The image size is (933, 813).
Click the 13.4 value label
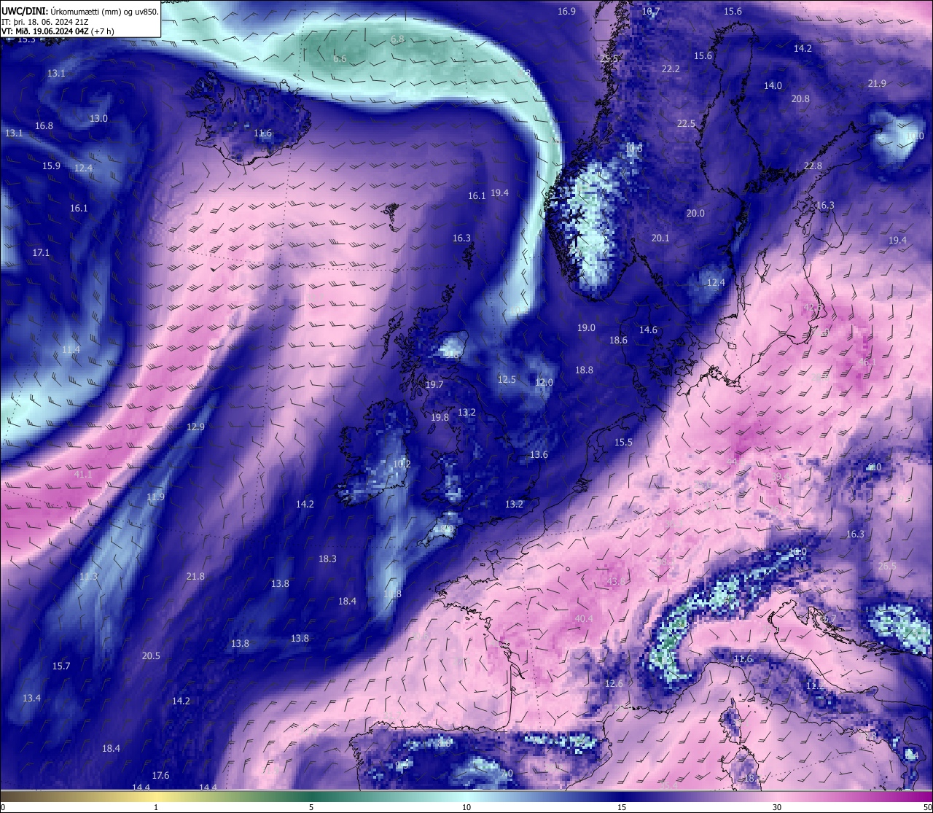click(x=31, y=698)
